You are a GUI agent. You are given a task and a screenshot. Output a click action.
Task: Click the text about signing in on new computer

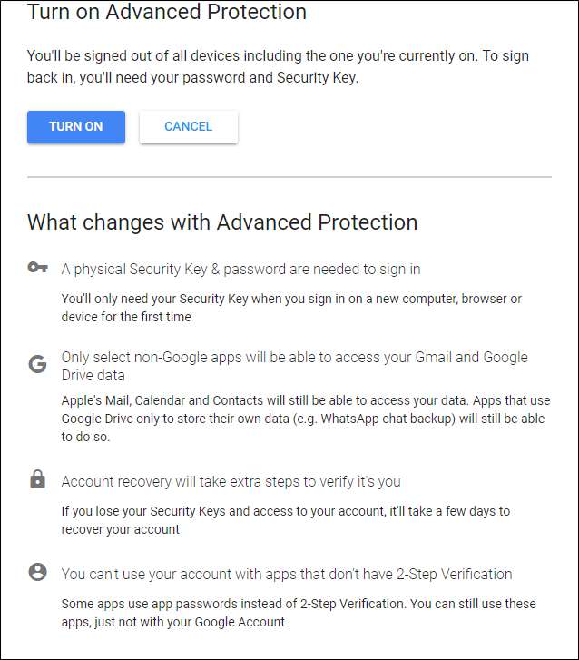click(x=290, y=307)
